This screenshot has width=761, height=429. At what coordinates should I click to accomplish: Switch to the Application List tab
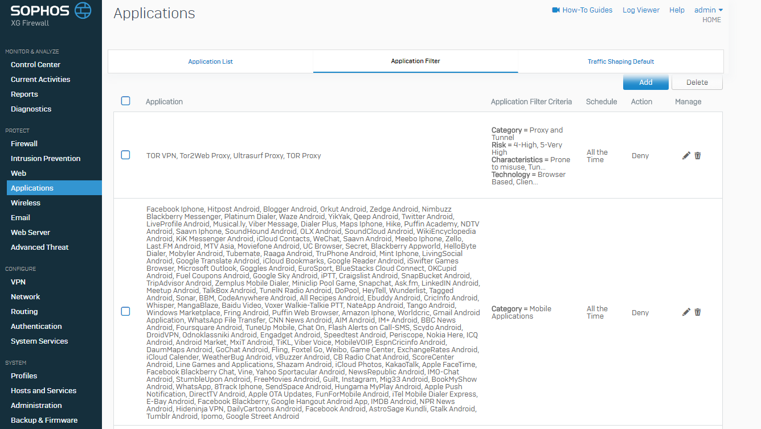pyautogui.click(x=211, y=61)
